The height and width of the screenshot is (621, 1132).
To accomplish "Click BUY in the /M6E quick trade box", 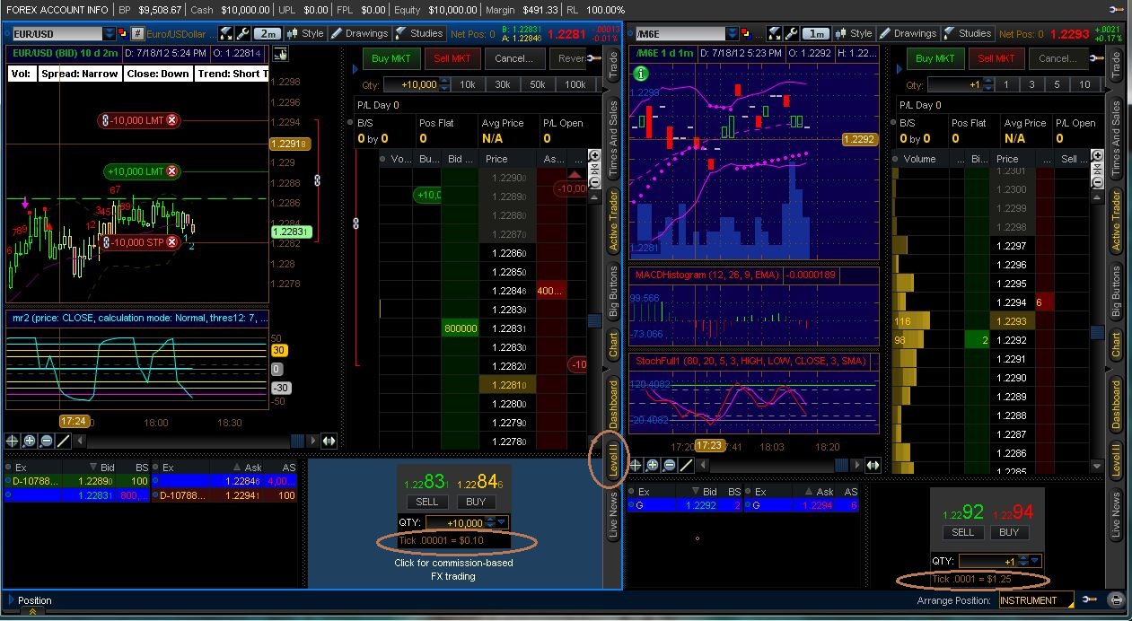I will coord(1009,532).
